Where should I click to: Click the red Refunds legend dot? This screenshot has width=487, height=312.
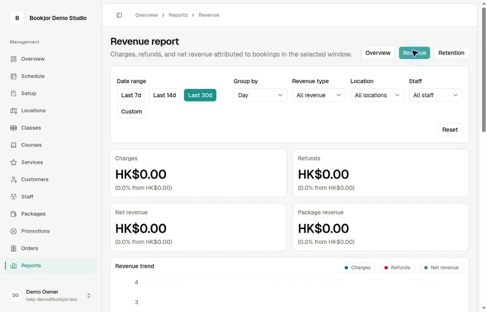(386, 268)
